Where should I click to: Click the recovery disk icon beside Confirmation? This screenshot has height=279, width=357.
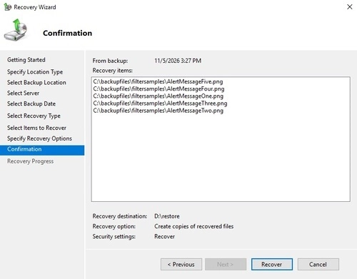tap(16, 30)
